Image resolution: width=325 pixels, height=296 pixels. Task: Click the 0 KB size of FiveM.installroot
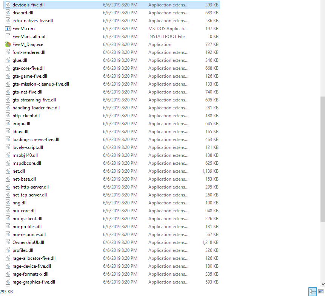pyautogui.click(x=214, y=37)
